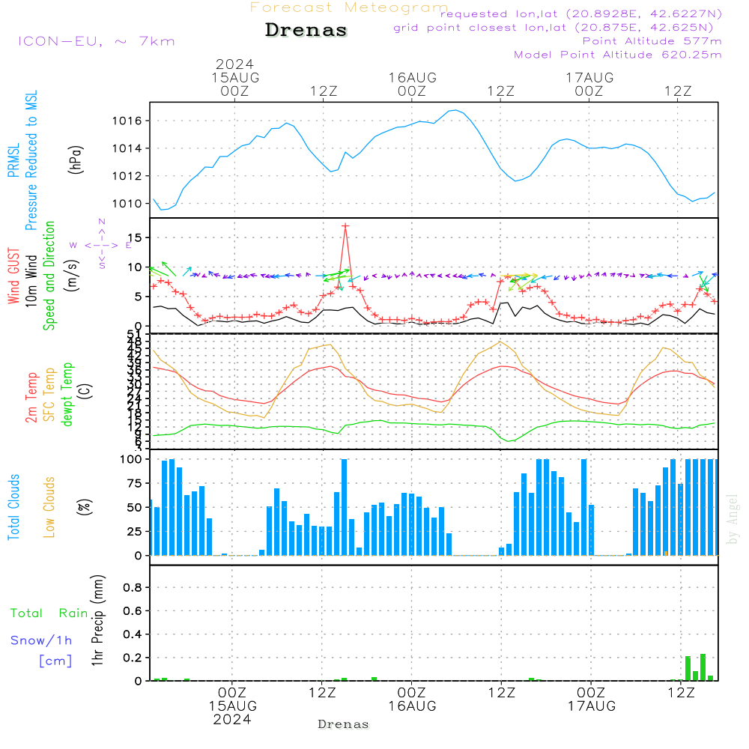Click the 'S' on compass legend

pyautogui.click(x=102, y=266)
